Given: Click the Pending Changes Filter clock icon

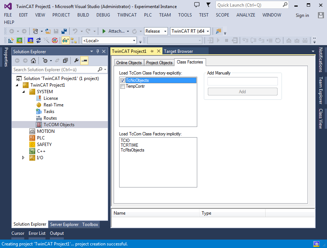Looking at the screenshot, I should tap(45, 61).
